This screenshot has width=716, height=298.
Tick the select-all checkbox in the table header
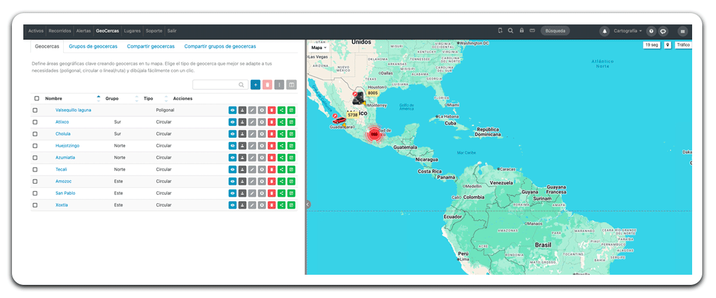[x=36, y=98]
